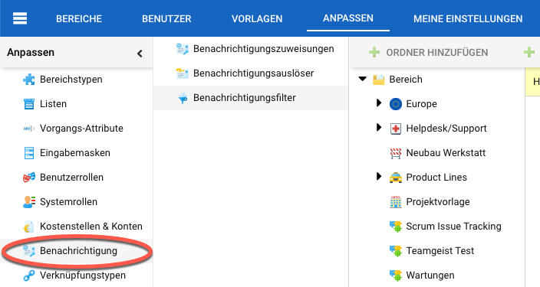
Task: Click the green plus beside Ordner hinzufügen
Action: coord(374,53)
